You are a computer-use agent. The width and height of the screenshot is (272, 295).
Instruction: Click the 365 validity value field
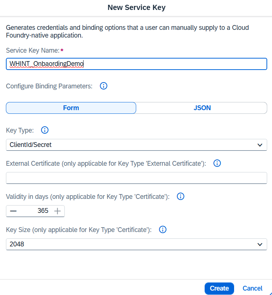[x=37, y=211]
